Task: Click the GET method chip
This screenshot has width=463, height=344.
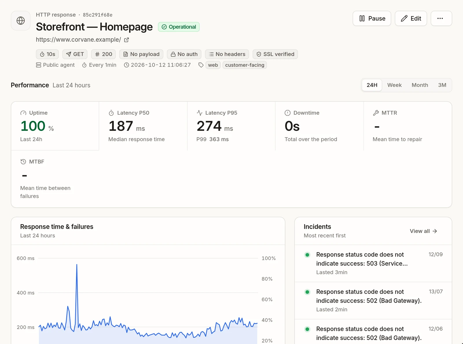Action: click(x=75, y=54)
